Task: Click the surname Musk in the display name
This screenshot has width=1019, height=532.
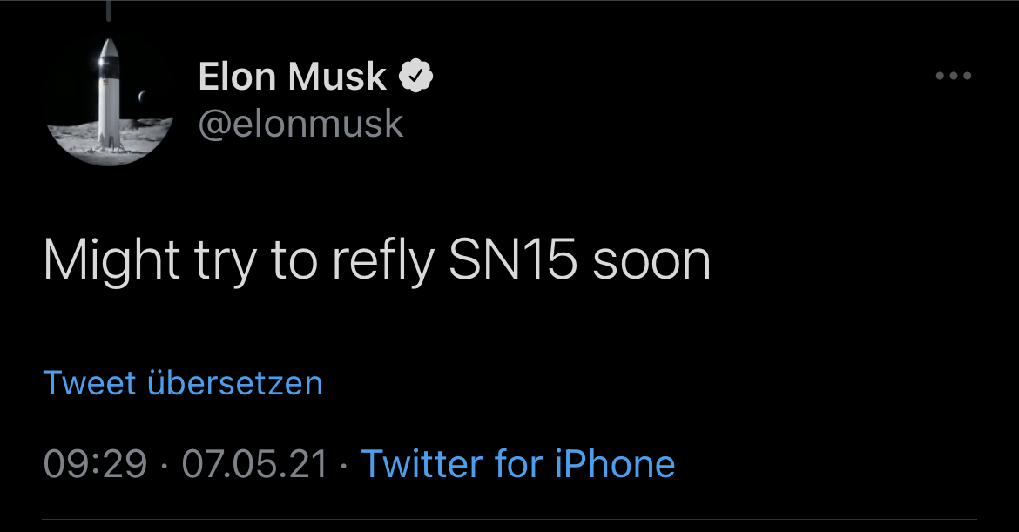Action: (338, 77)
